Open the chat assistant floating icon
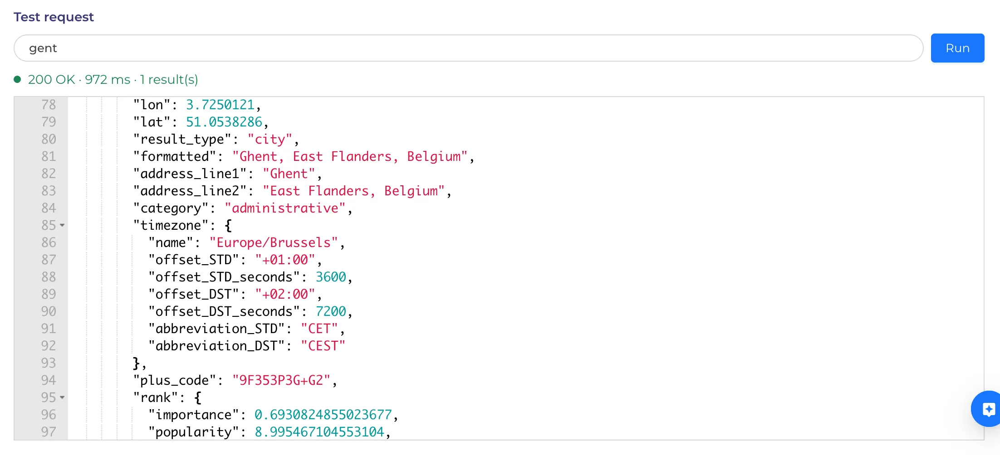 pyautogui.click(x=988, y=409)
